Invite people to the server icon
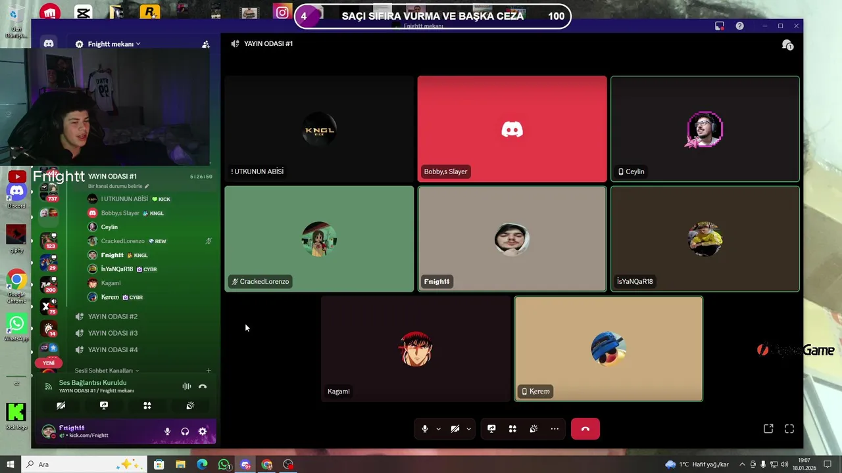 [206, 44]
